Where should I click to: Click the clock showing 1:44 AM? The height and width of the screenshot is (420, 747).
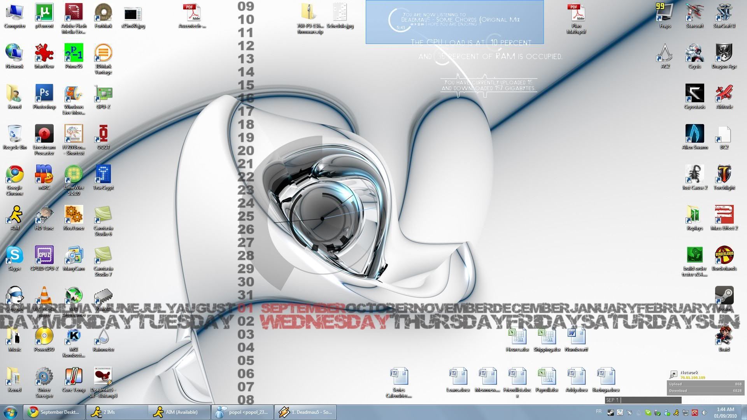coord(725,412)
